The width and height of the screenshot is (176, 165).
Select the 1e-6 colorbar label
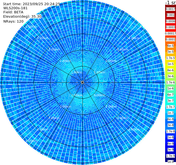pos(171,88)
